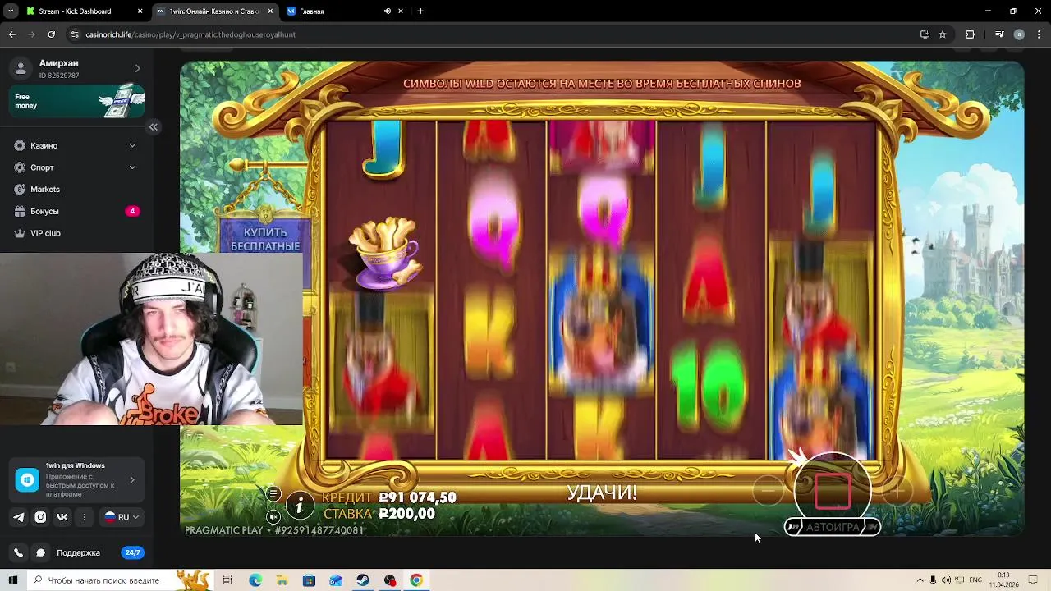Open VIP club in the sidebar
This screenshot has width=1051, height=591.
coord(45,233)
